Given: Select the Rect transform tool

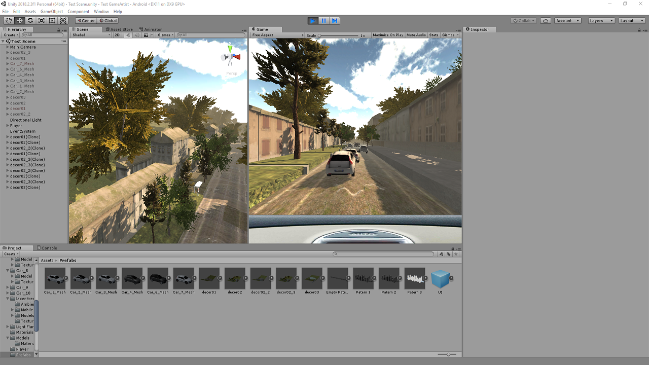Looking at the screenshot, I should pyautogui.click(x=52, y=20).
